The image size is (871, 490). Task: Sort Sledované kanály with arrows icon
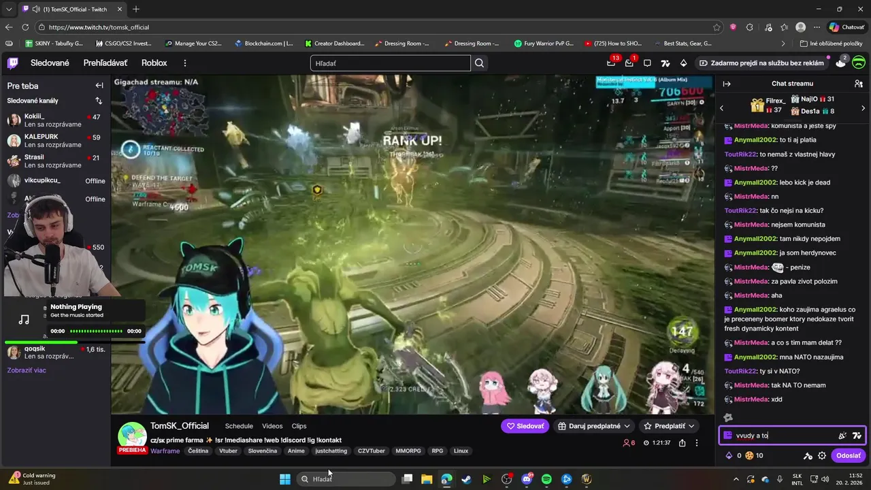coord(99,101)
